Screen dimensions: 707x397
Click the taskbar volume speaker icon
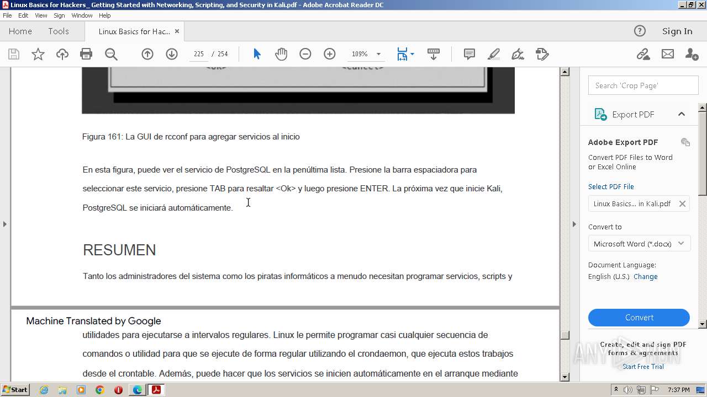[x=628, y=390]
